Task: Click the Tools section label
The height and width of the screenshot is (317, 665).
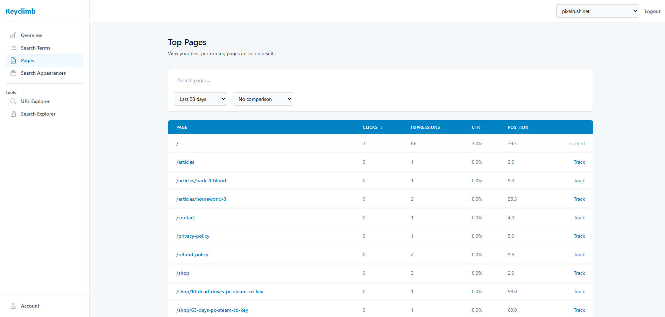Action: point(11,93)
